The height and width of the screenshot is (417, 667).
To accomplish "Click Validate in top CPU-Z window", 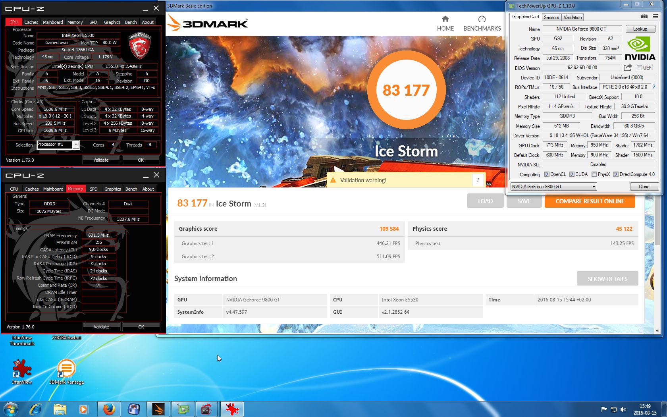I will tap(101, 160).
